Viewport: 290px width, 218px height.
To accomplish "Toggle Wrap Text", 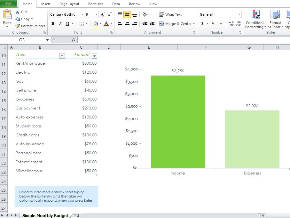I will (x=170, y=14).
